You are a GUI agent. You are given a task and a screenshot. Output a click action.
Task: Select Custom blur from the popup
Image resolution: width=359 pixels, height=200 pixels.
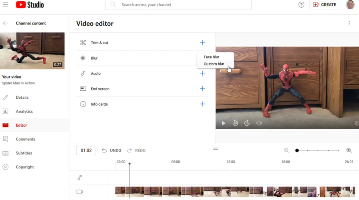214,64
